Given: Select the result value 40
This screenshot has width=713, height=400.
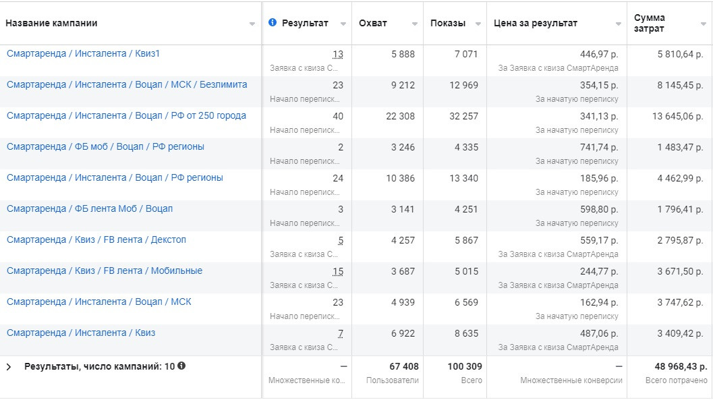Looking at the screenshot, I should coord(338,117).
